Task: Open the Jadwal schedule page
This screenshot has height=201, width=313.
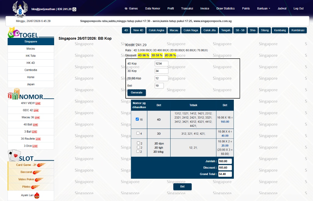Action: tap(282, 8)
